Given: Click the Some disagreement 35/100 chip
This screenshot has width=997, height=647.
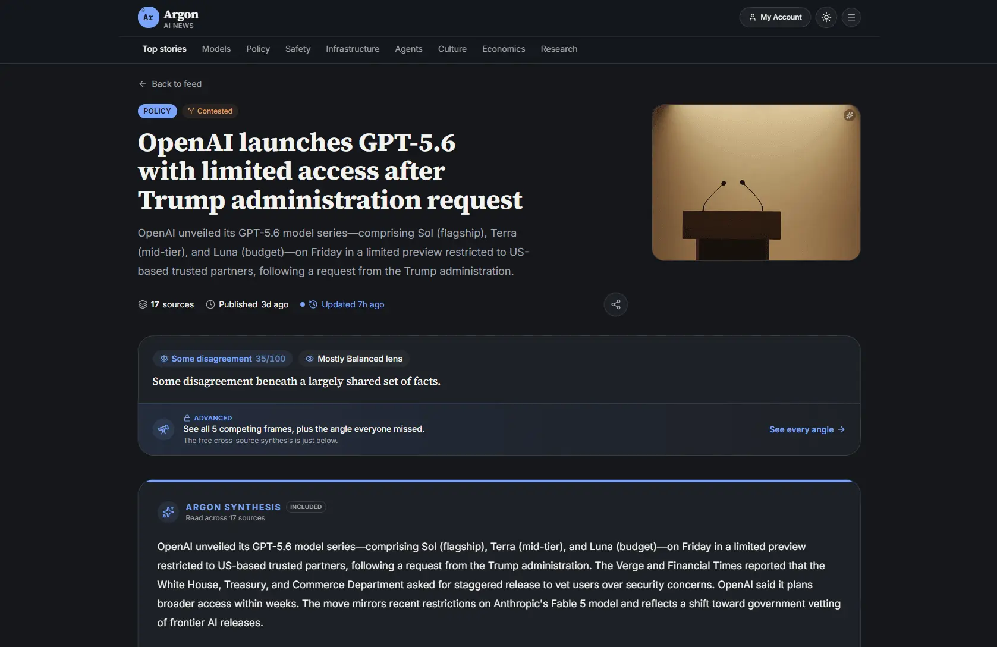Looking at the screenshot, I should 222,359.
